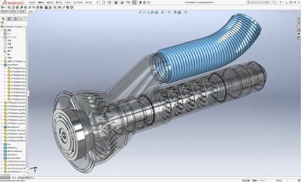This screenshot has width=301, height=182.
Task: Open the Help menu in the top menu bar
Action: 88,3
